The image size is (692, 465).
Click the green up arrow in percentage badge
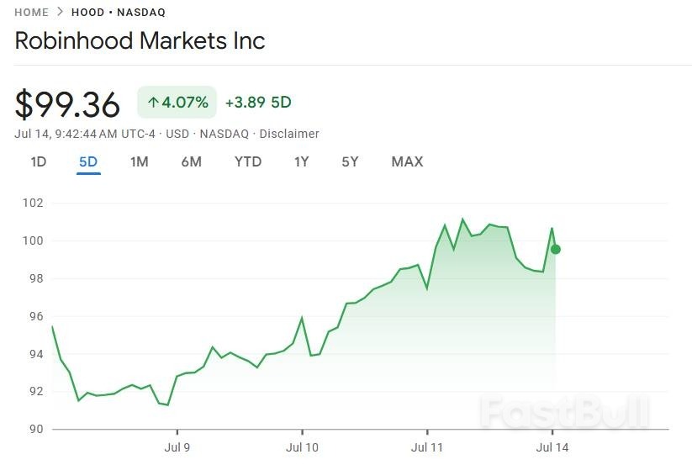153,103
